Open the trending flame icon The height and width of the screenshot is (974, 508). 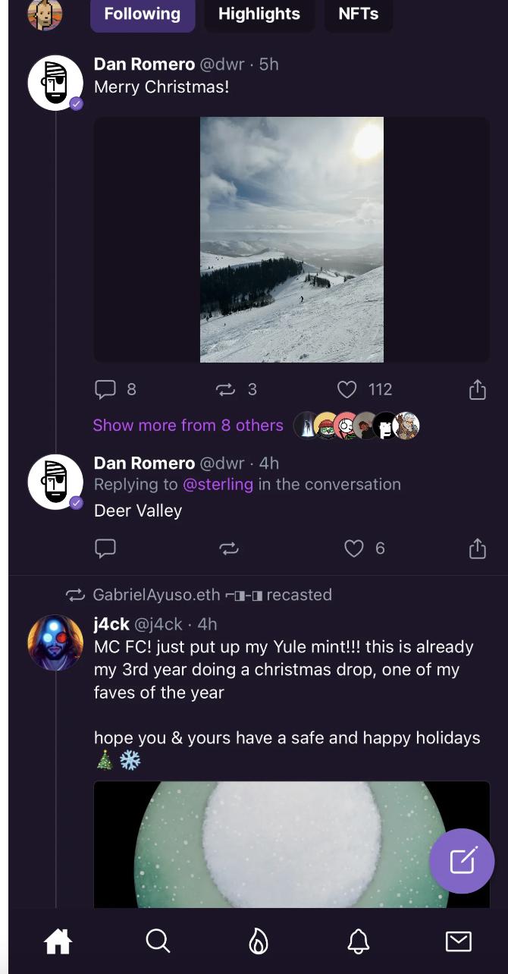click(x=258, y=941)
